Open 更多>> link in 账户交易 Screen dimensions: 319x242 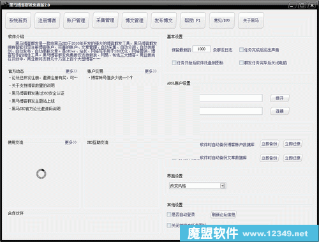151,71
